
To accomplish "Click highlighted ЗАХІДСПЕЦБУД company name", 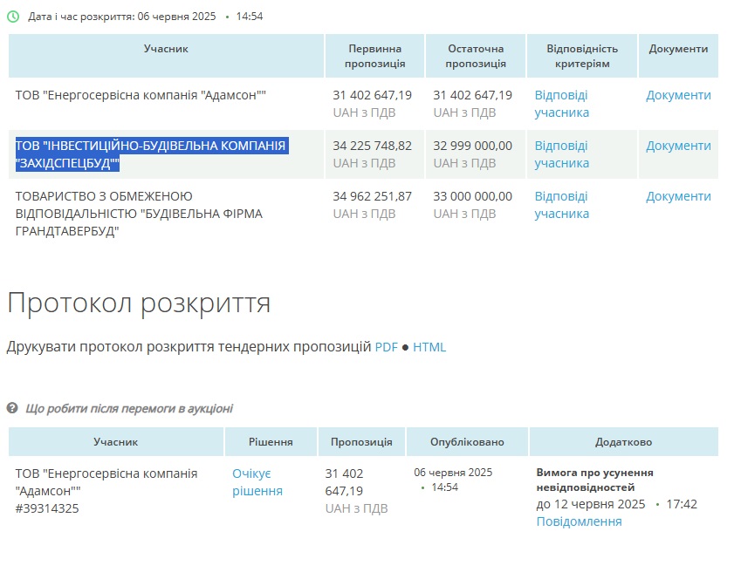I will coord(152,154).
